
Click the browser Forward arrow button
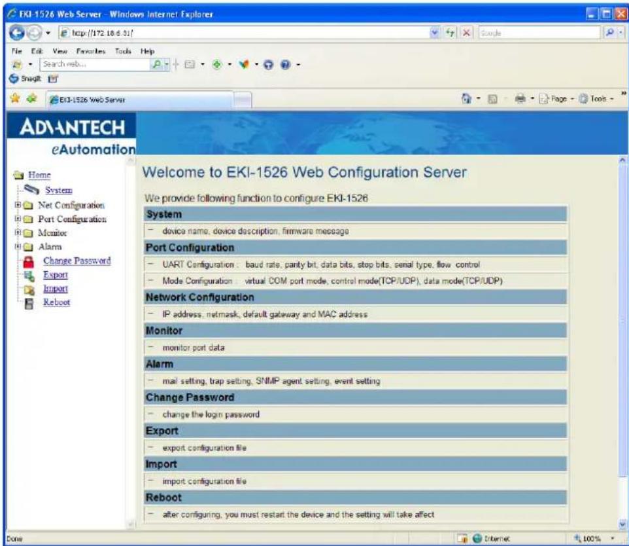[x=34, y=33]
